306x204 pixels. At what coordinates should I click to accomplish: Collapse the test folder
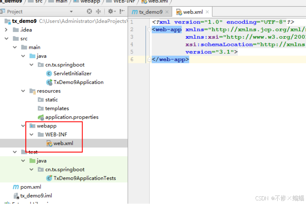tap(15, 152)
